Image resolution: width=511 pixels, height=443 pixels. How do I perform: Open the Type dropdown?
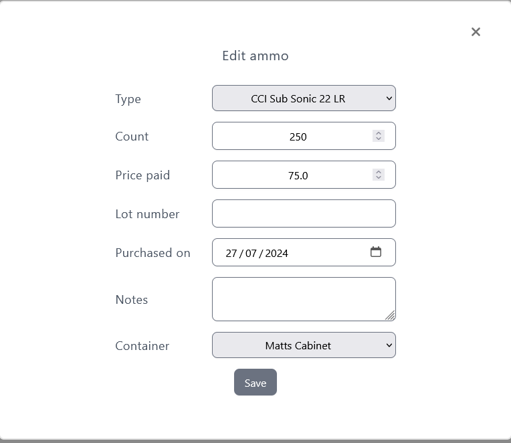pos(304,98)
